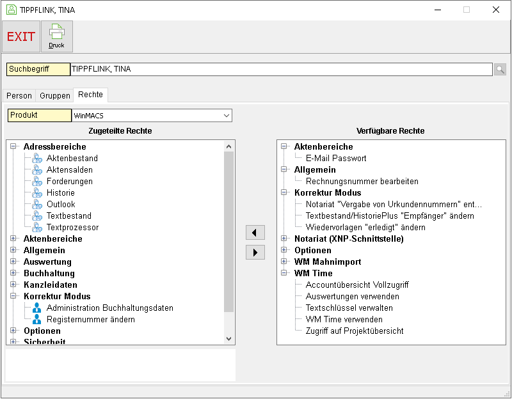Expand the Kanzleidaten node
Viewport: 512px width, 399px height.
click(13, 285)
